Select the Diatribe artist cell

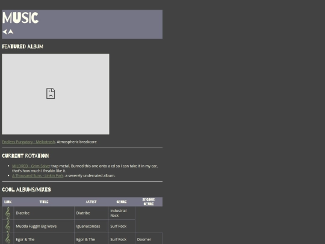click(x=91, y=213)
